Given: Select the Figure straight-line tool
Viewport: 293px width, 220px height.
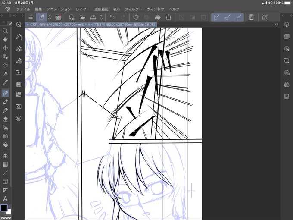Looking at the screenshot, I should pos(5,173).
